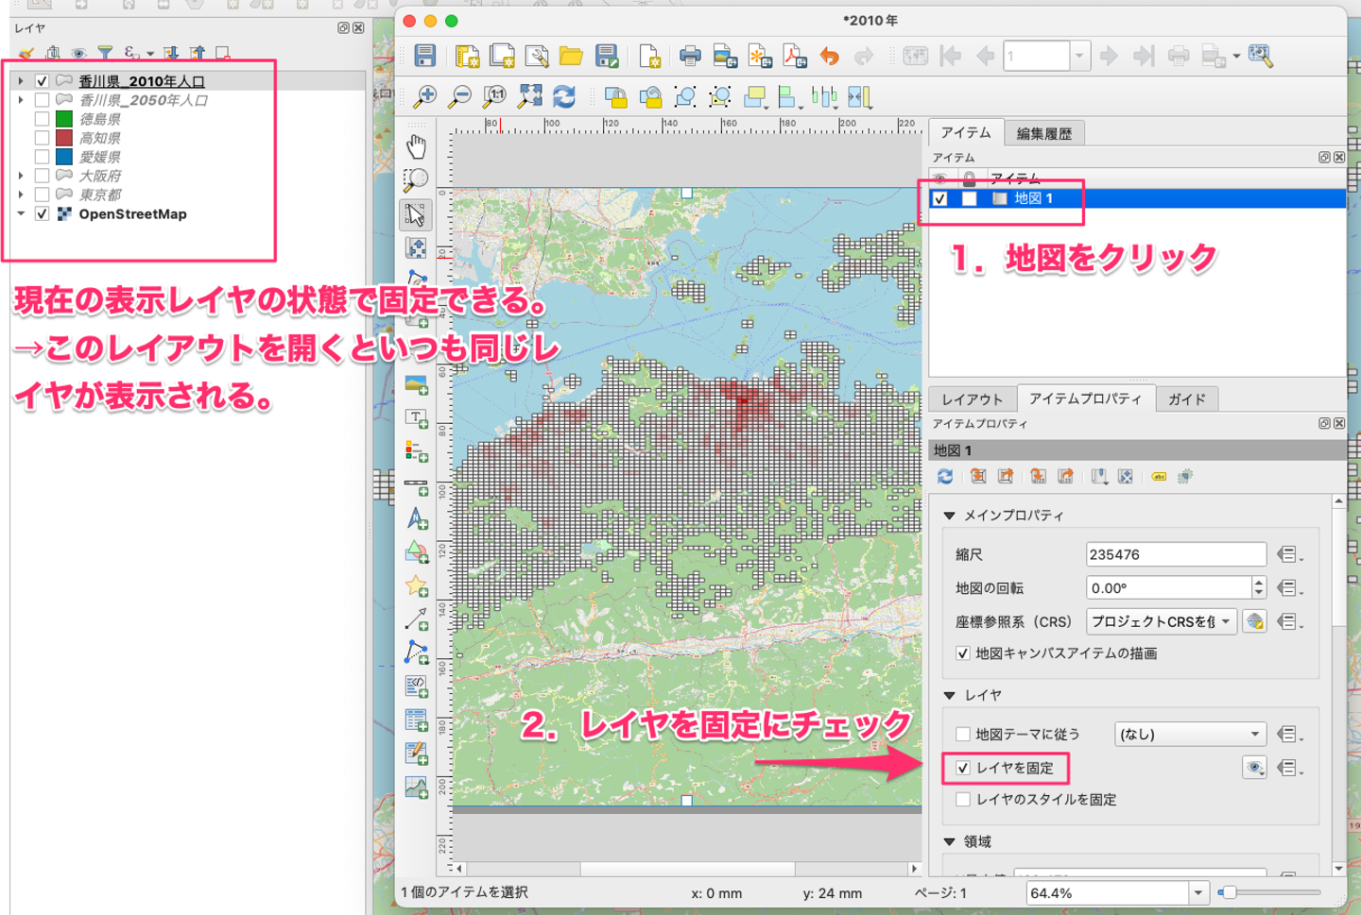Viewport: 1361px width, 915px height.
Task: Select the Add Legend tool
Action: [416, 451]
